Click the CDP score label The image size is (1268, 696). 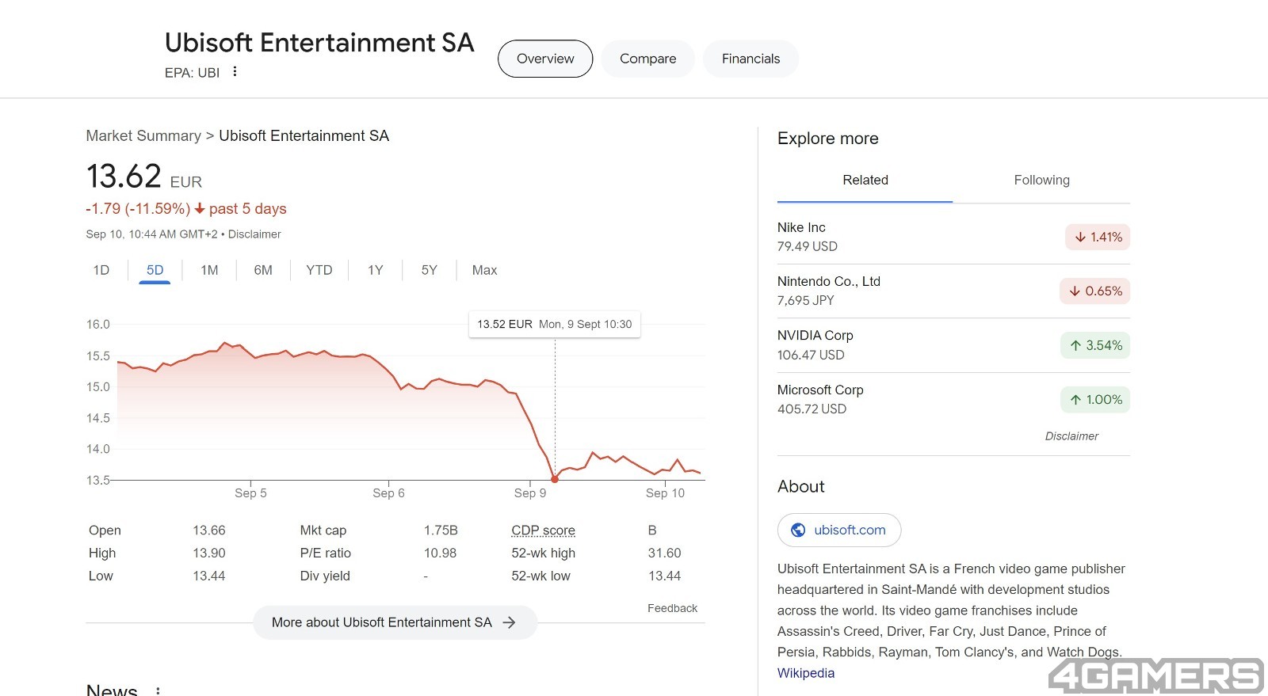click(x=543, y=531)
